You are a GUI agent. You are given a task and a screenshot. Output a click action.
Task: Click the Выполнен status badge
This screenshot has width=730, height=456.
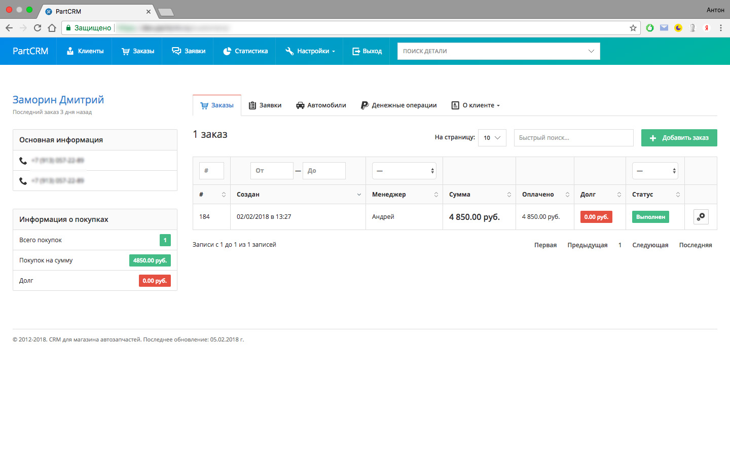[650, 217]
